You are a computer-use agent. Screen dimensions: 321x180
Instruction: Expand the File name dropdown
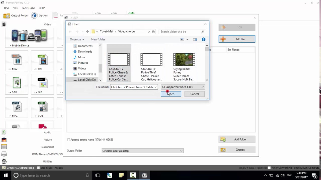coord(155,87)
